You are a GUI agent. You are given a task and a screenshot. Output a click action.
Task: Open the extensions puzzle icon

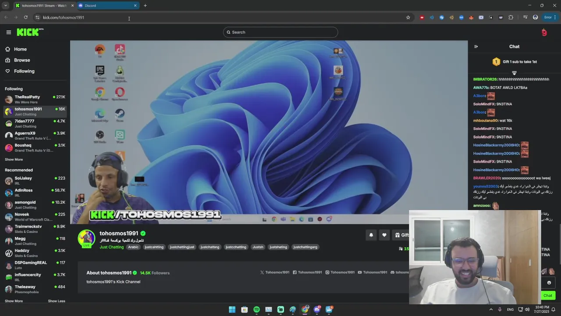click(511, 18)
